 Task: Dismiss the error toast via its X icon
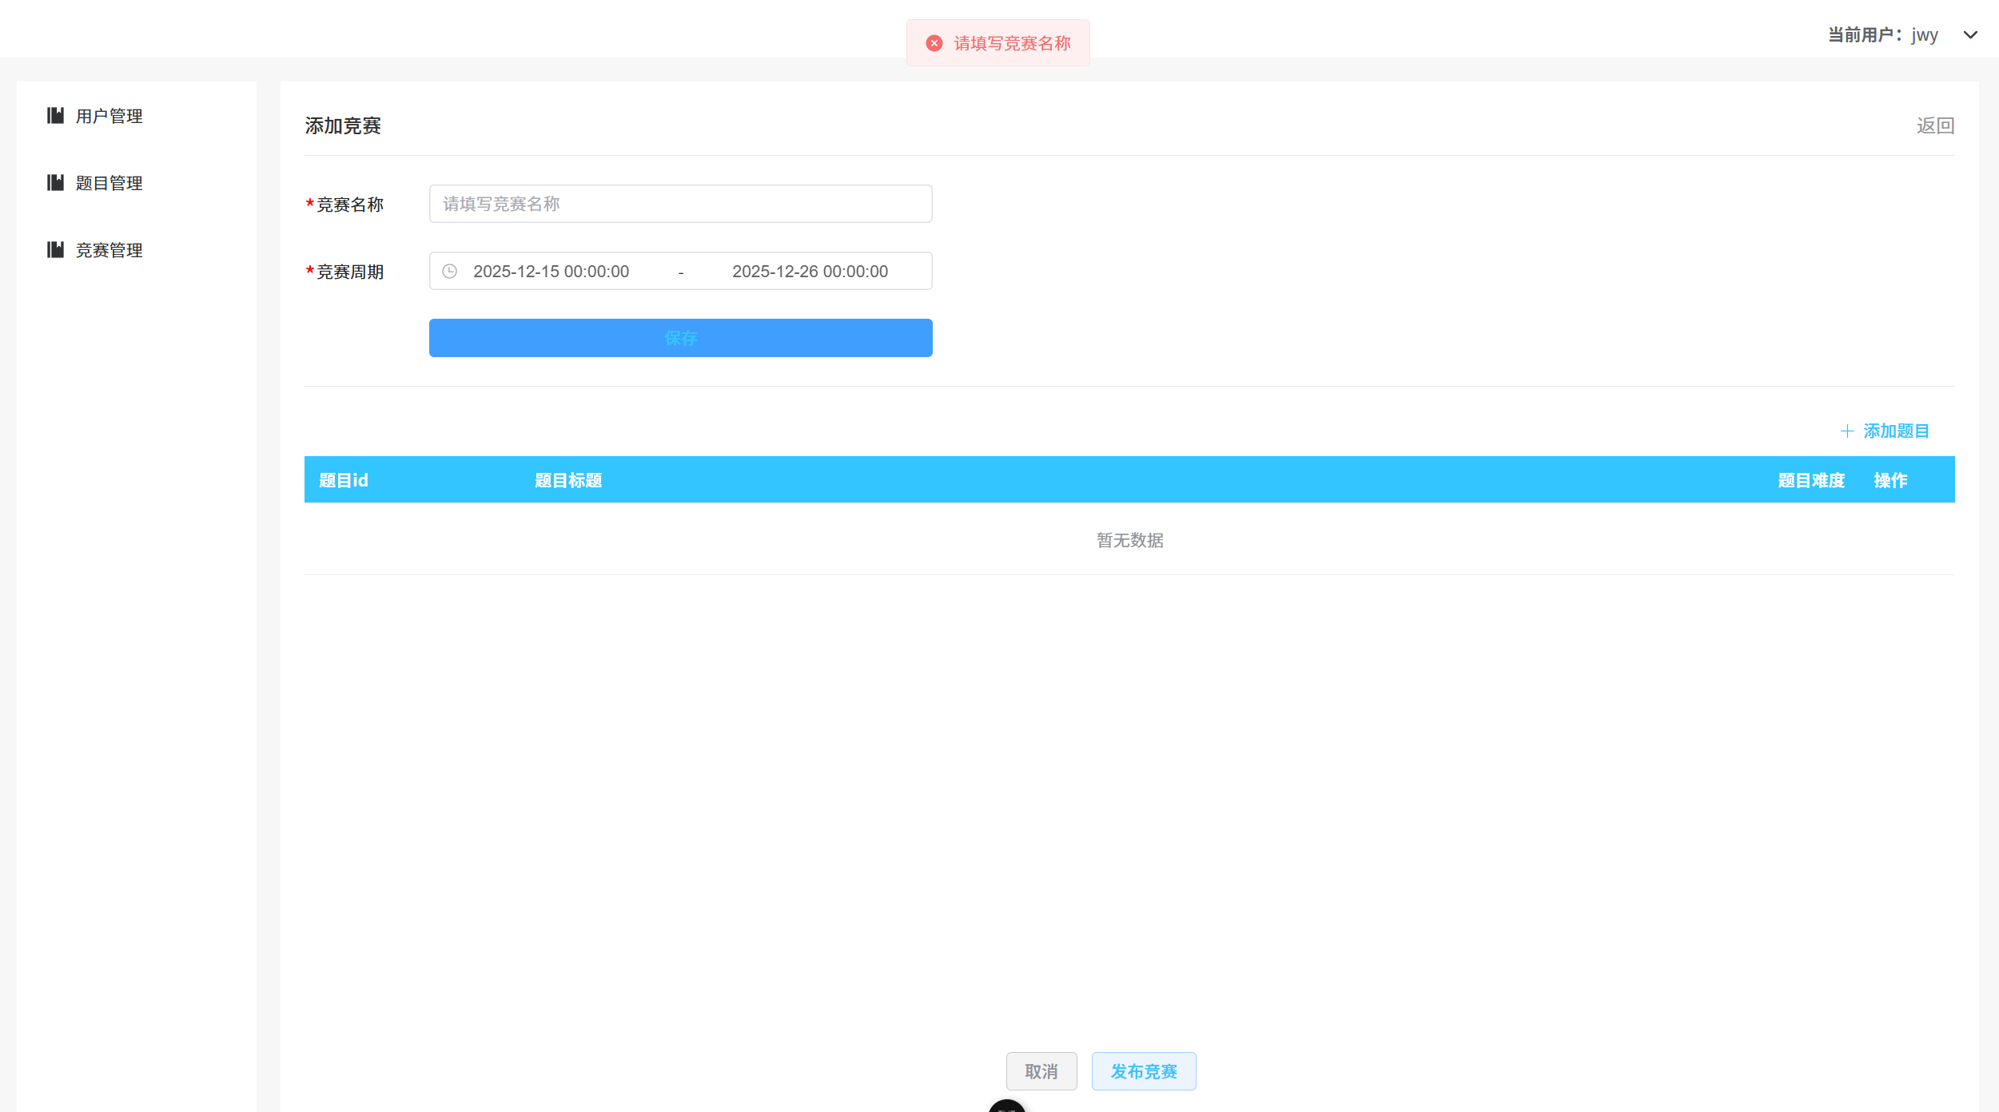[934, 42]
